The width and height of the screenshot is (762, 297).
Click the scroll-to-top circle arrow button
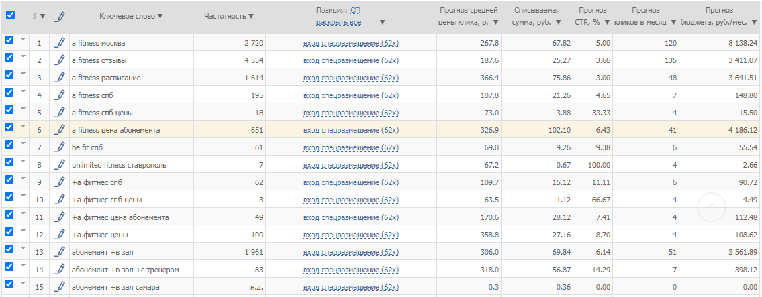tap(711, 208)
